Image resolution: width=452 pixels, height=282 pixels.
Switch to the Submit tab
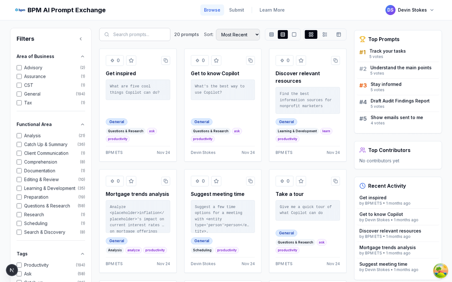tap(236, 10)
